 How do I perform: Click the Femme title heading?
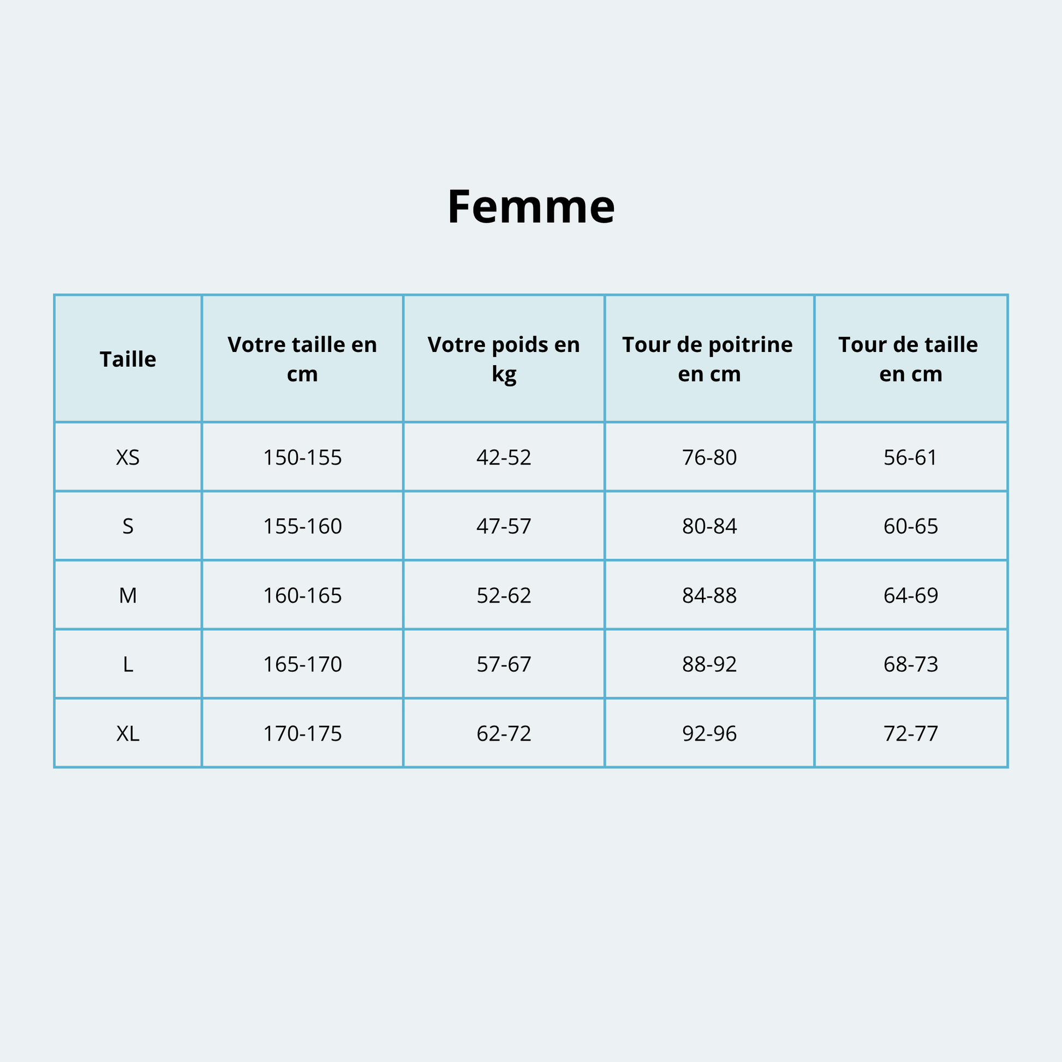[531, 207]
